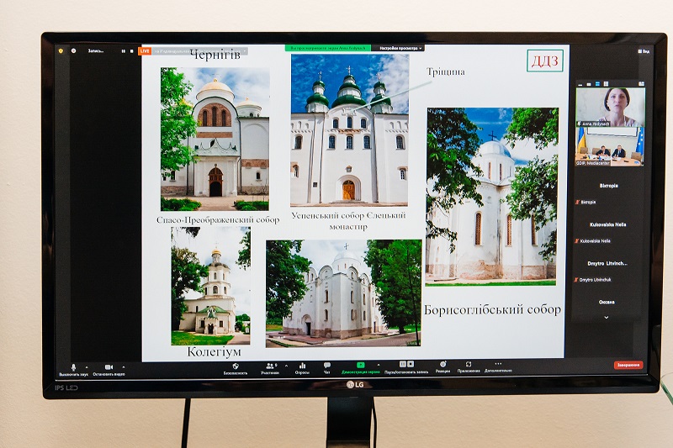This screenshot has width=673, height=448.
Task: Select participant Kukovalska Nelia tile
Action: 610,231
